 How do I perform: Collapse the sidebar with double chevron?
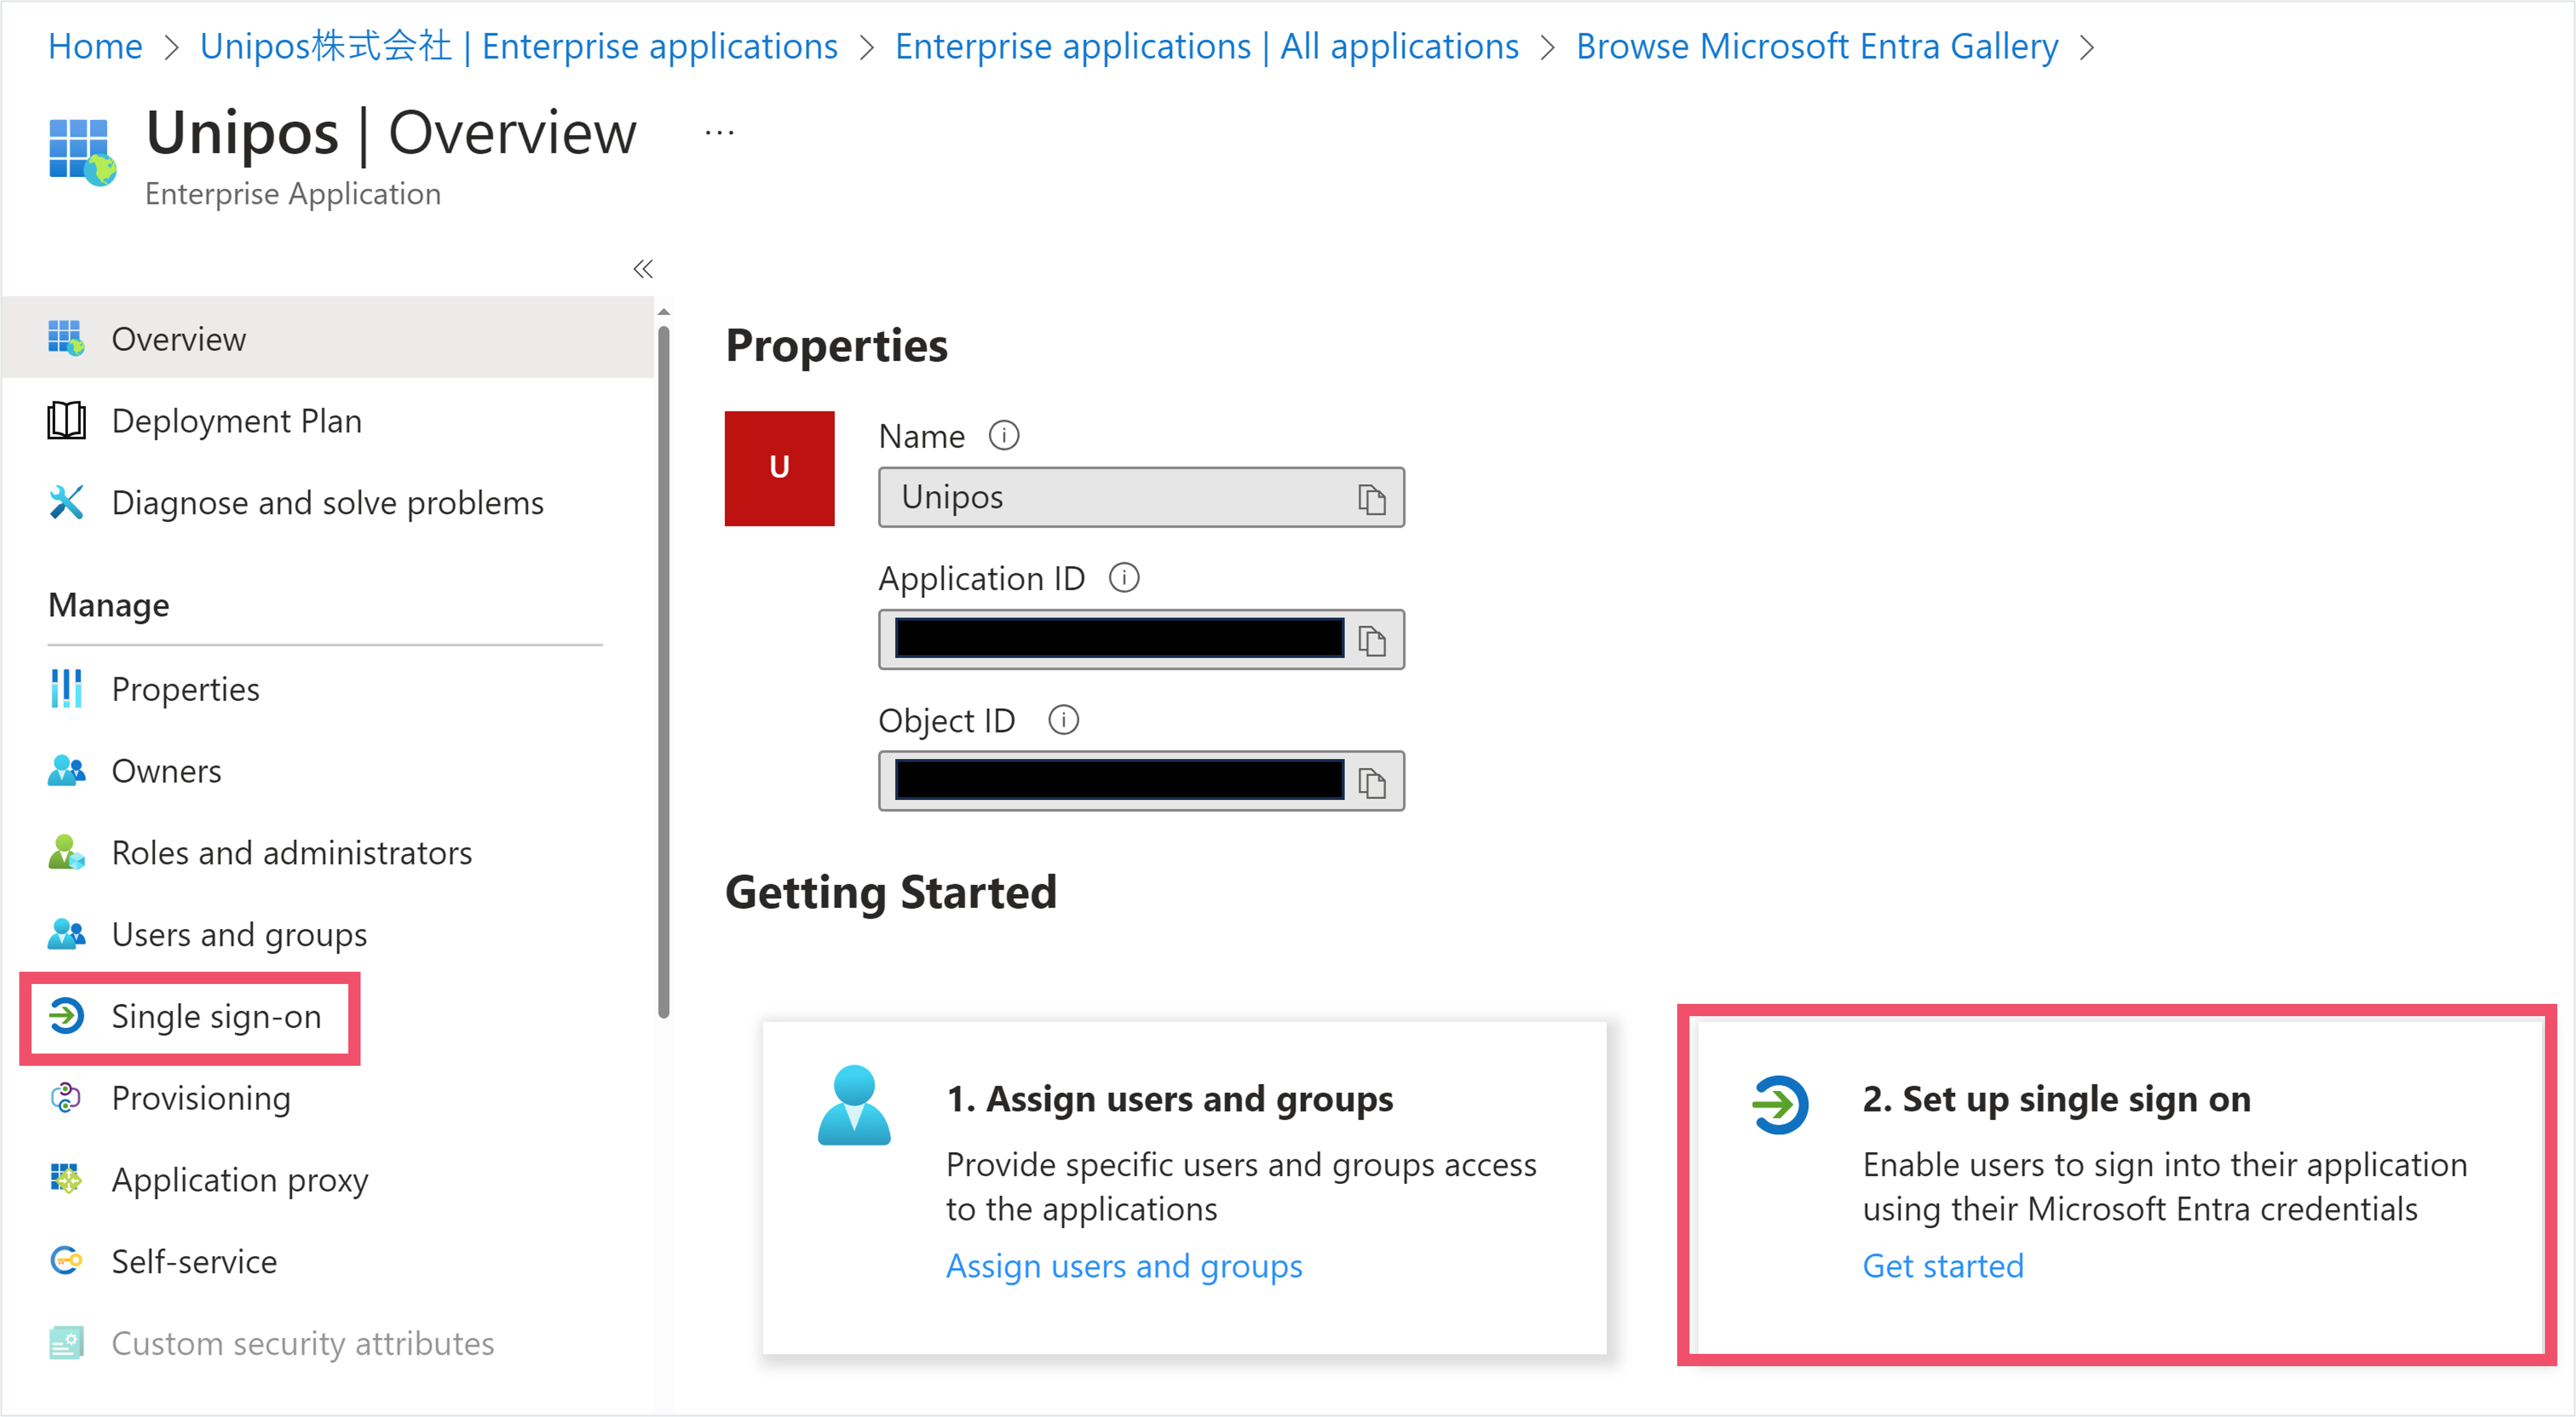point(643,269)
